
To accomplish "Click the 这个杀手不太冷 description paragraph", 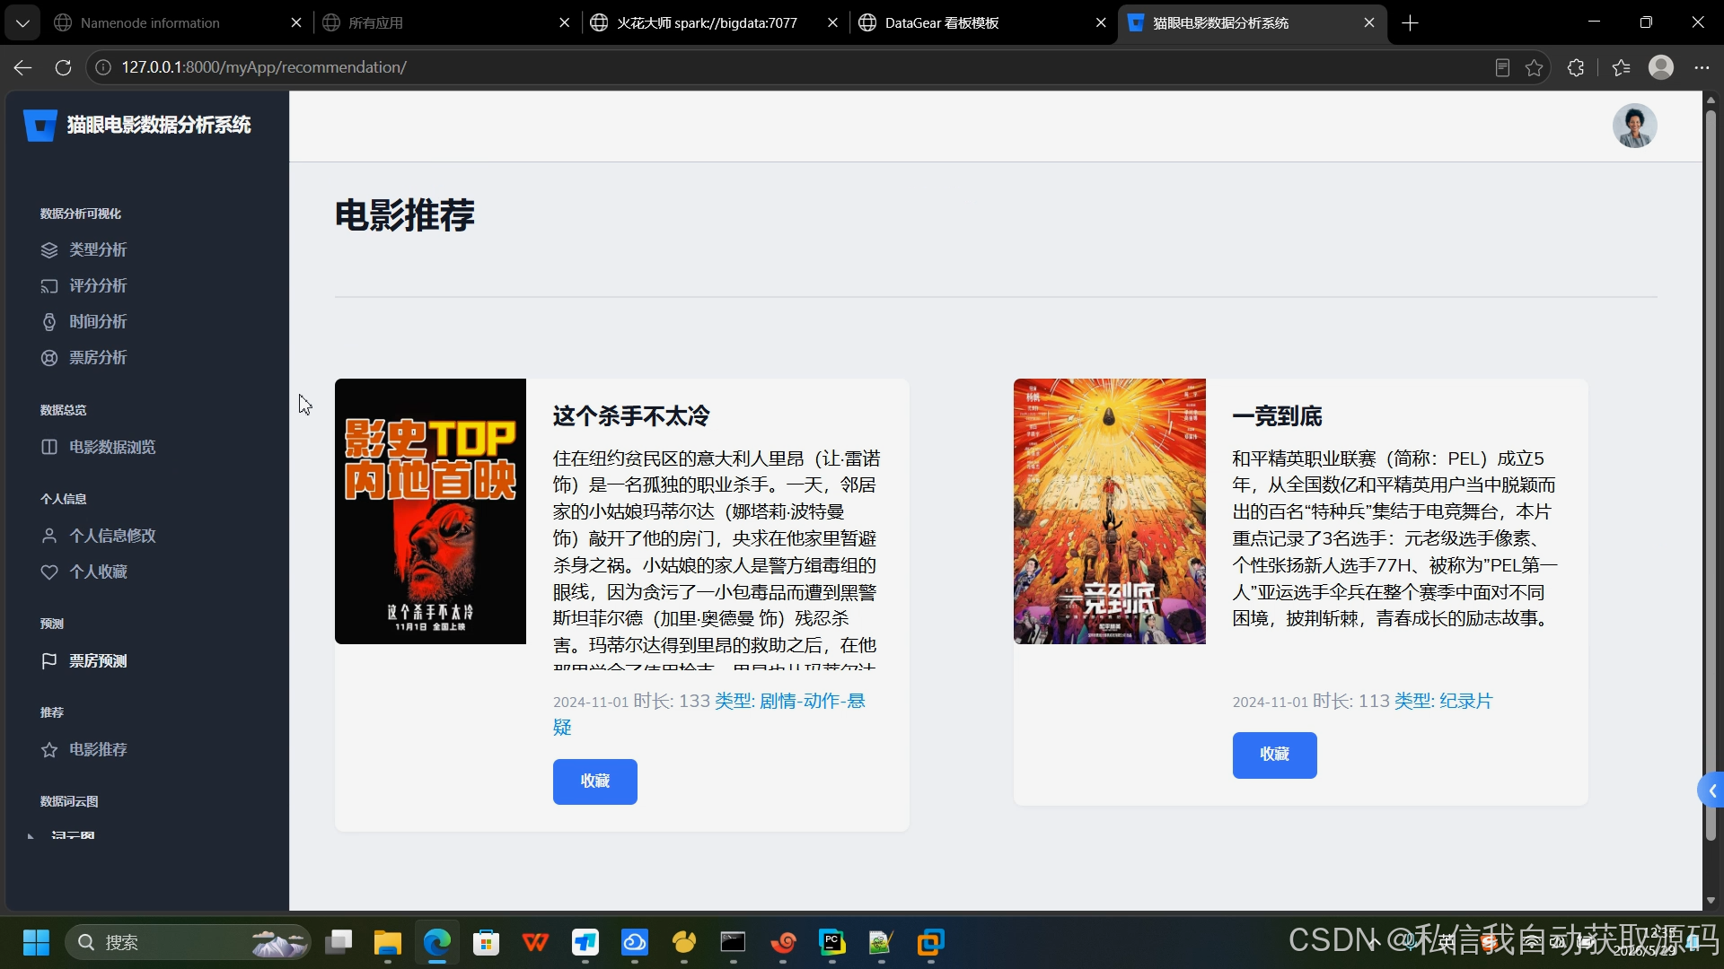I will [717, 558].
